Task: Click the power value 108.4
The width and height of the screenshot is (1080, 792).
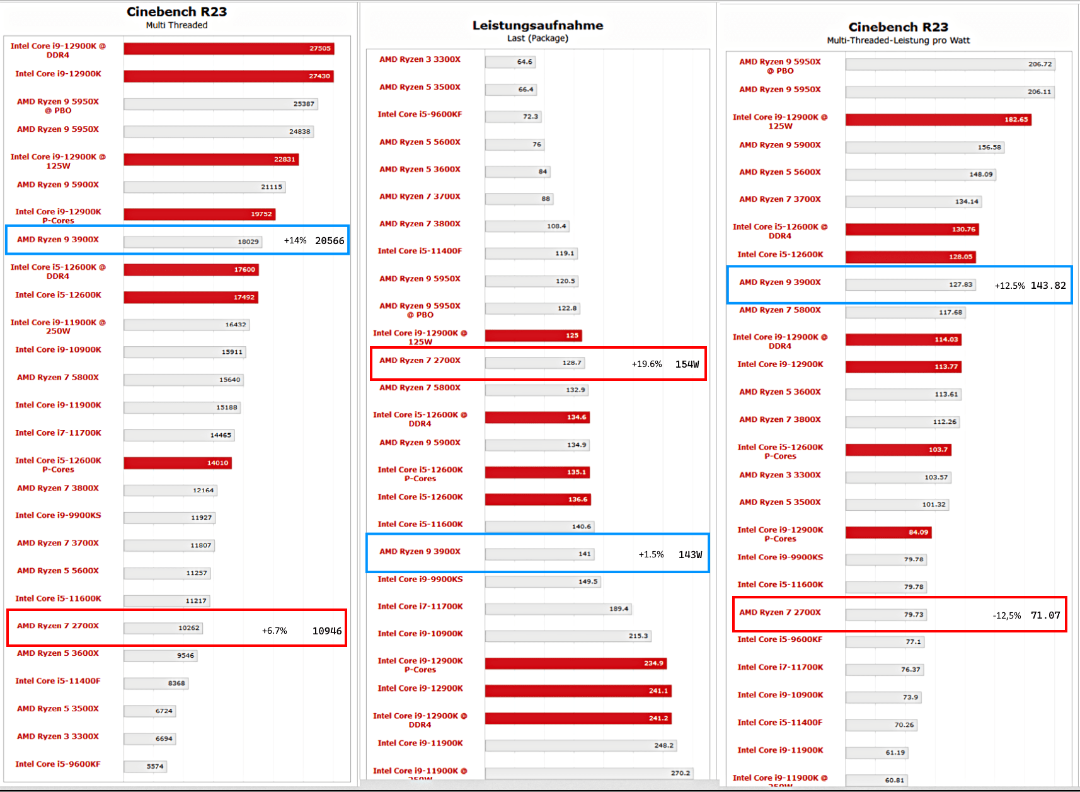Action: point(556,226)
